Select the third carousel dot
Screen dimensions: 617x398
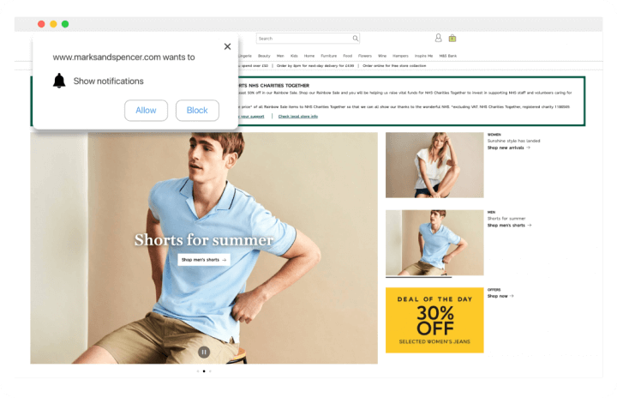click(210, 371)
